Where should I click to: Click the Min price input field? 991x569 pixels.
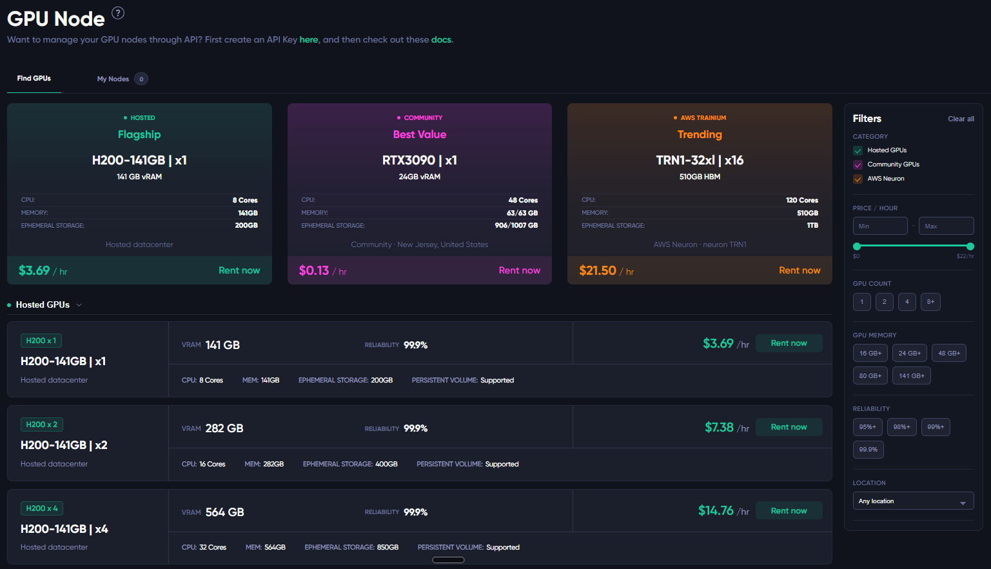tap(880, 226)
